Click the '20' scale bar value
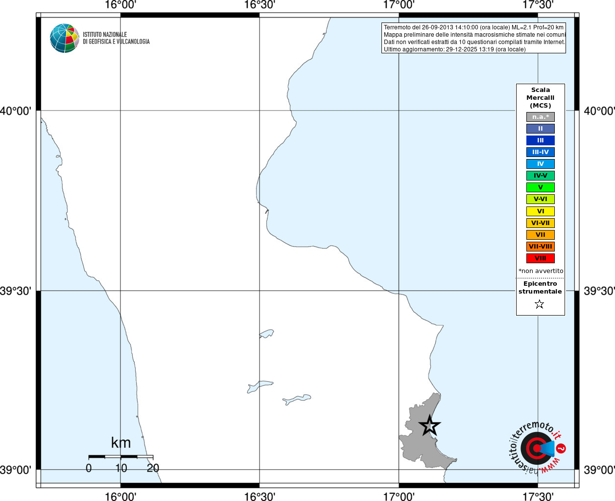Image resolution: width=615 pixels, height=501 pixels. point(153,468)
